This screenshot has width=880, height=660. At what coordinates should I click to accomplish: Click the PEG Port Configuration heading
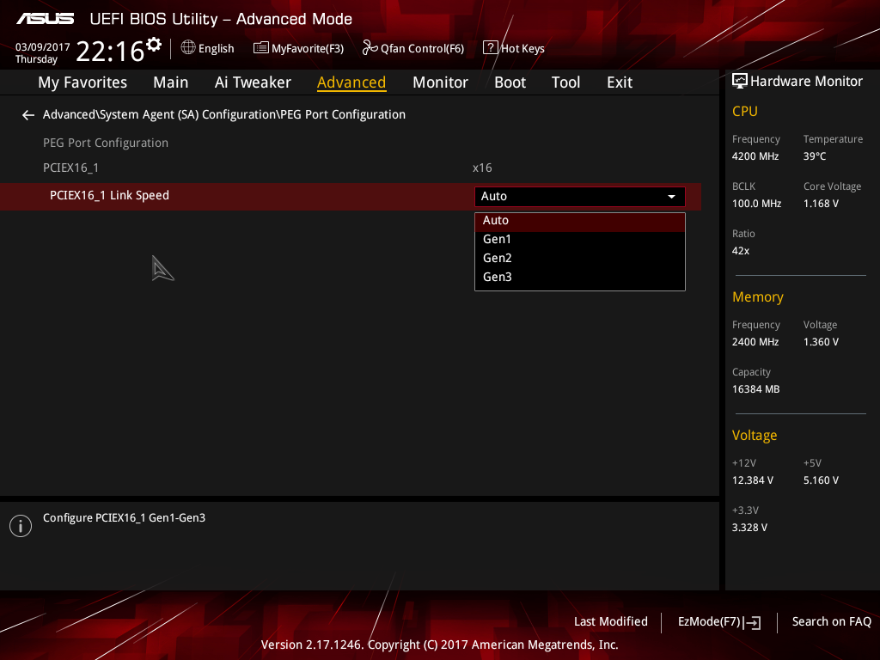pos(106,144)
